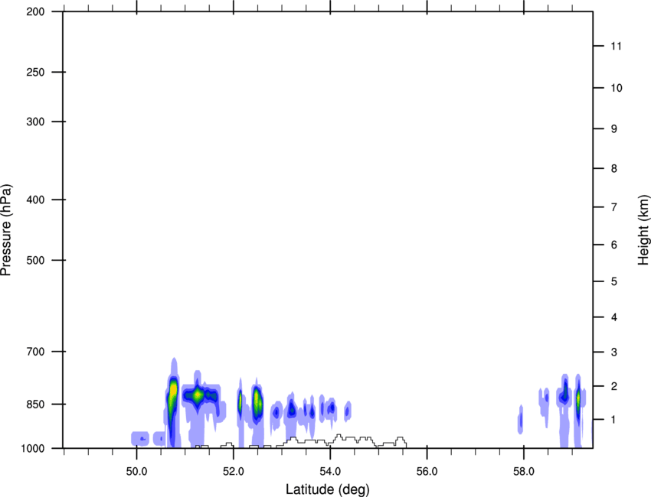Click the "Height (km)" axis title

click(643, 229)
